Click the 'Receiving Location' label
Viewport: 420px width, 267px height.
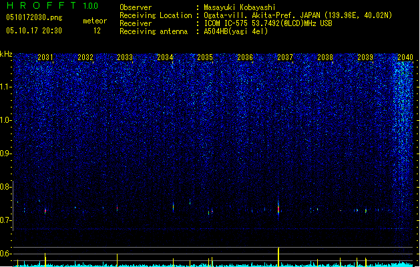(156, 15)
